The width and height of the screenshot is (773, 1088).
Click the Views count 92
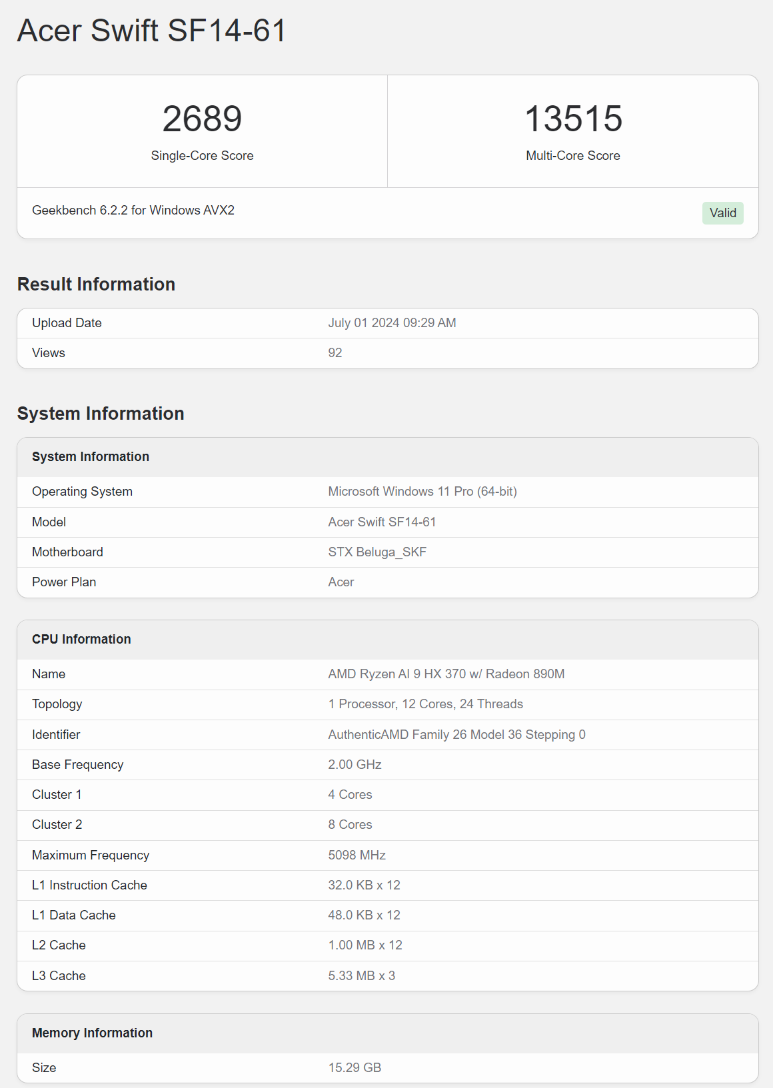pos(335,353)
